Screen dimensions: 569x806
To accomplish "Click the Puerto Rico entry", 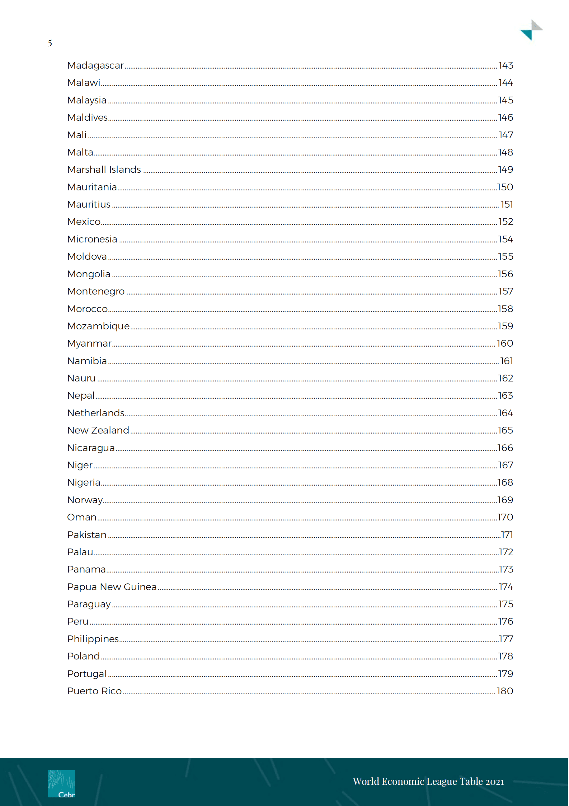I will [x=94, y=691].
